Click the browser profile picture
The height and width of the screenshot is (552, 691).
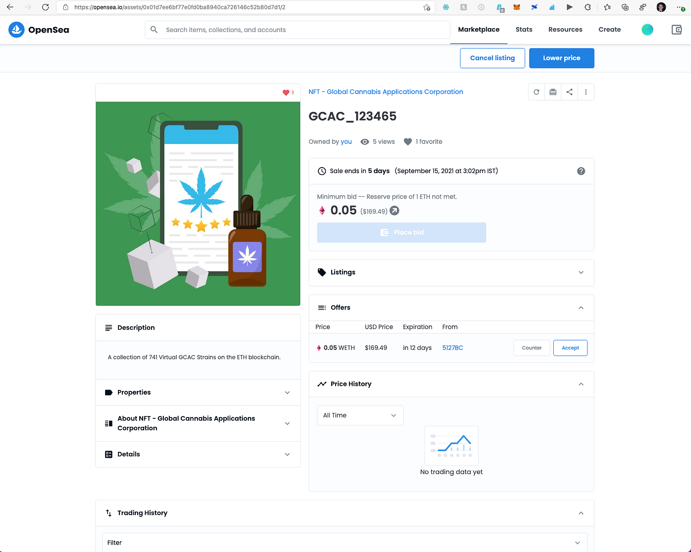(x=661, y=7)
